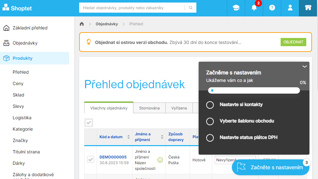The height and width of the screenshot is (179, 318).
Task: Collapse the setup panel with chevron
Action: point(304,66)
